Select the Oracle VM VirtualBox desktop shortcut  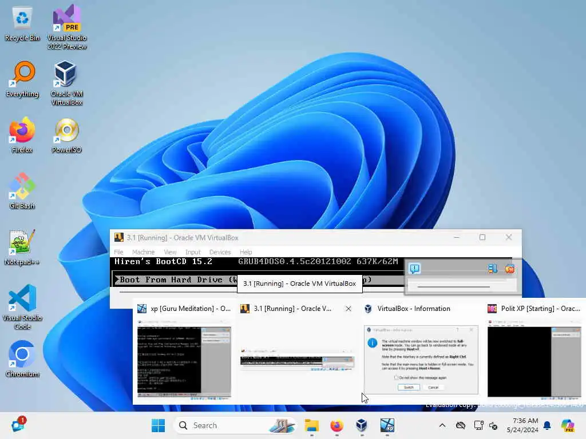coord(67,83)
